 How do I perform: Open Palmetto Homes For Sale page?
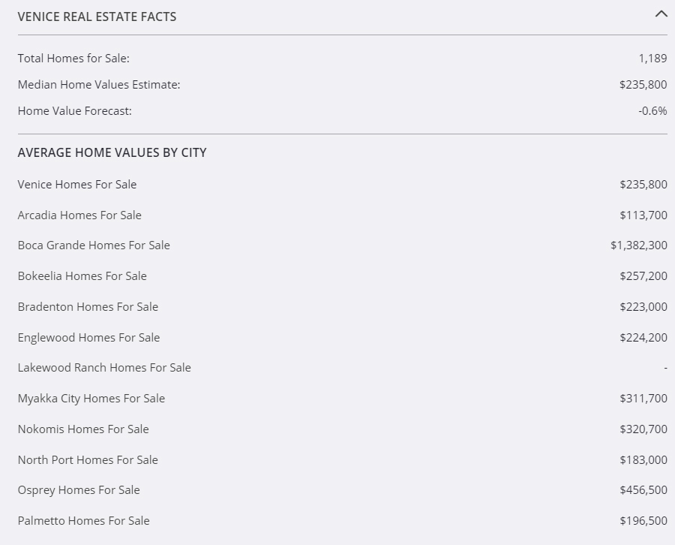point(83,521)
